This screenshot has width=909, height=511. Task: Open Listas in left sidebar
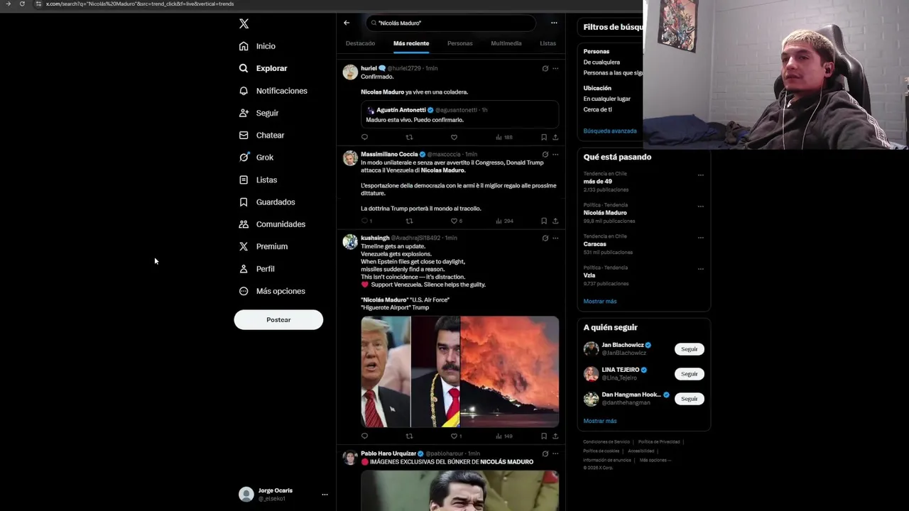[258, 180]
